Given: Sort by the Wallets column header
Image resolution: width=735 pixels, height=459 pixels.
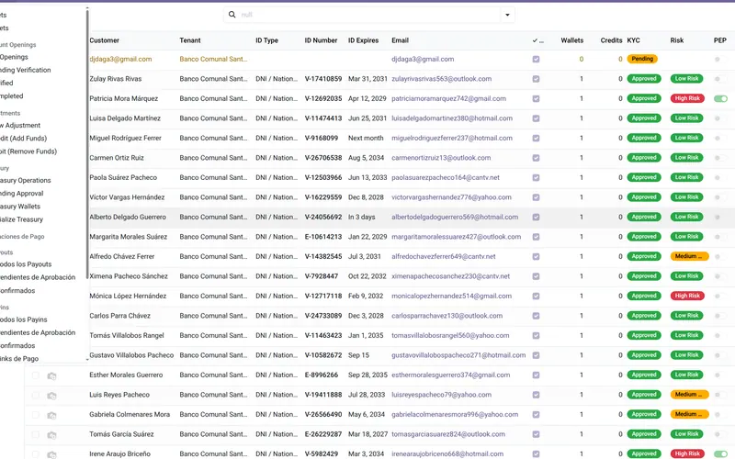Looking at the screenshot, I should tap(571, 40).
